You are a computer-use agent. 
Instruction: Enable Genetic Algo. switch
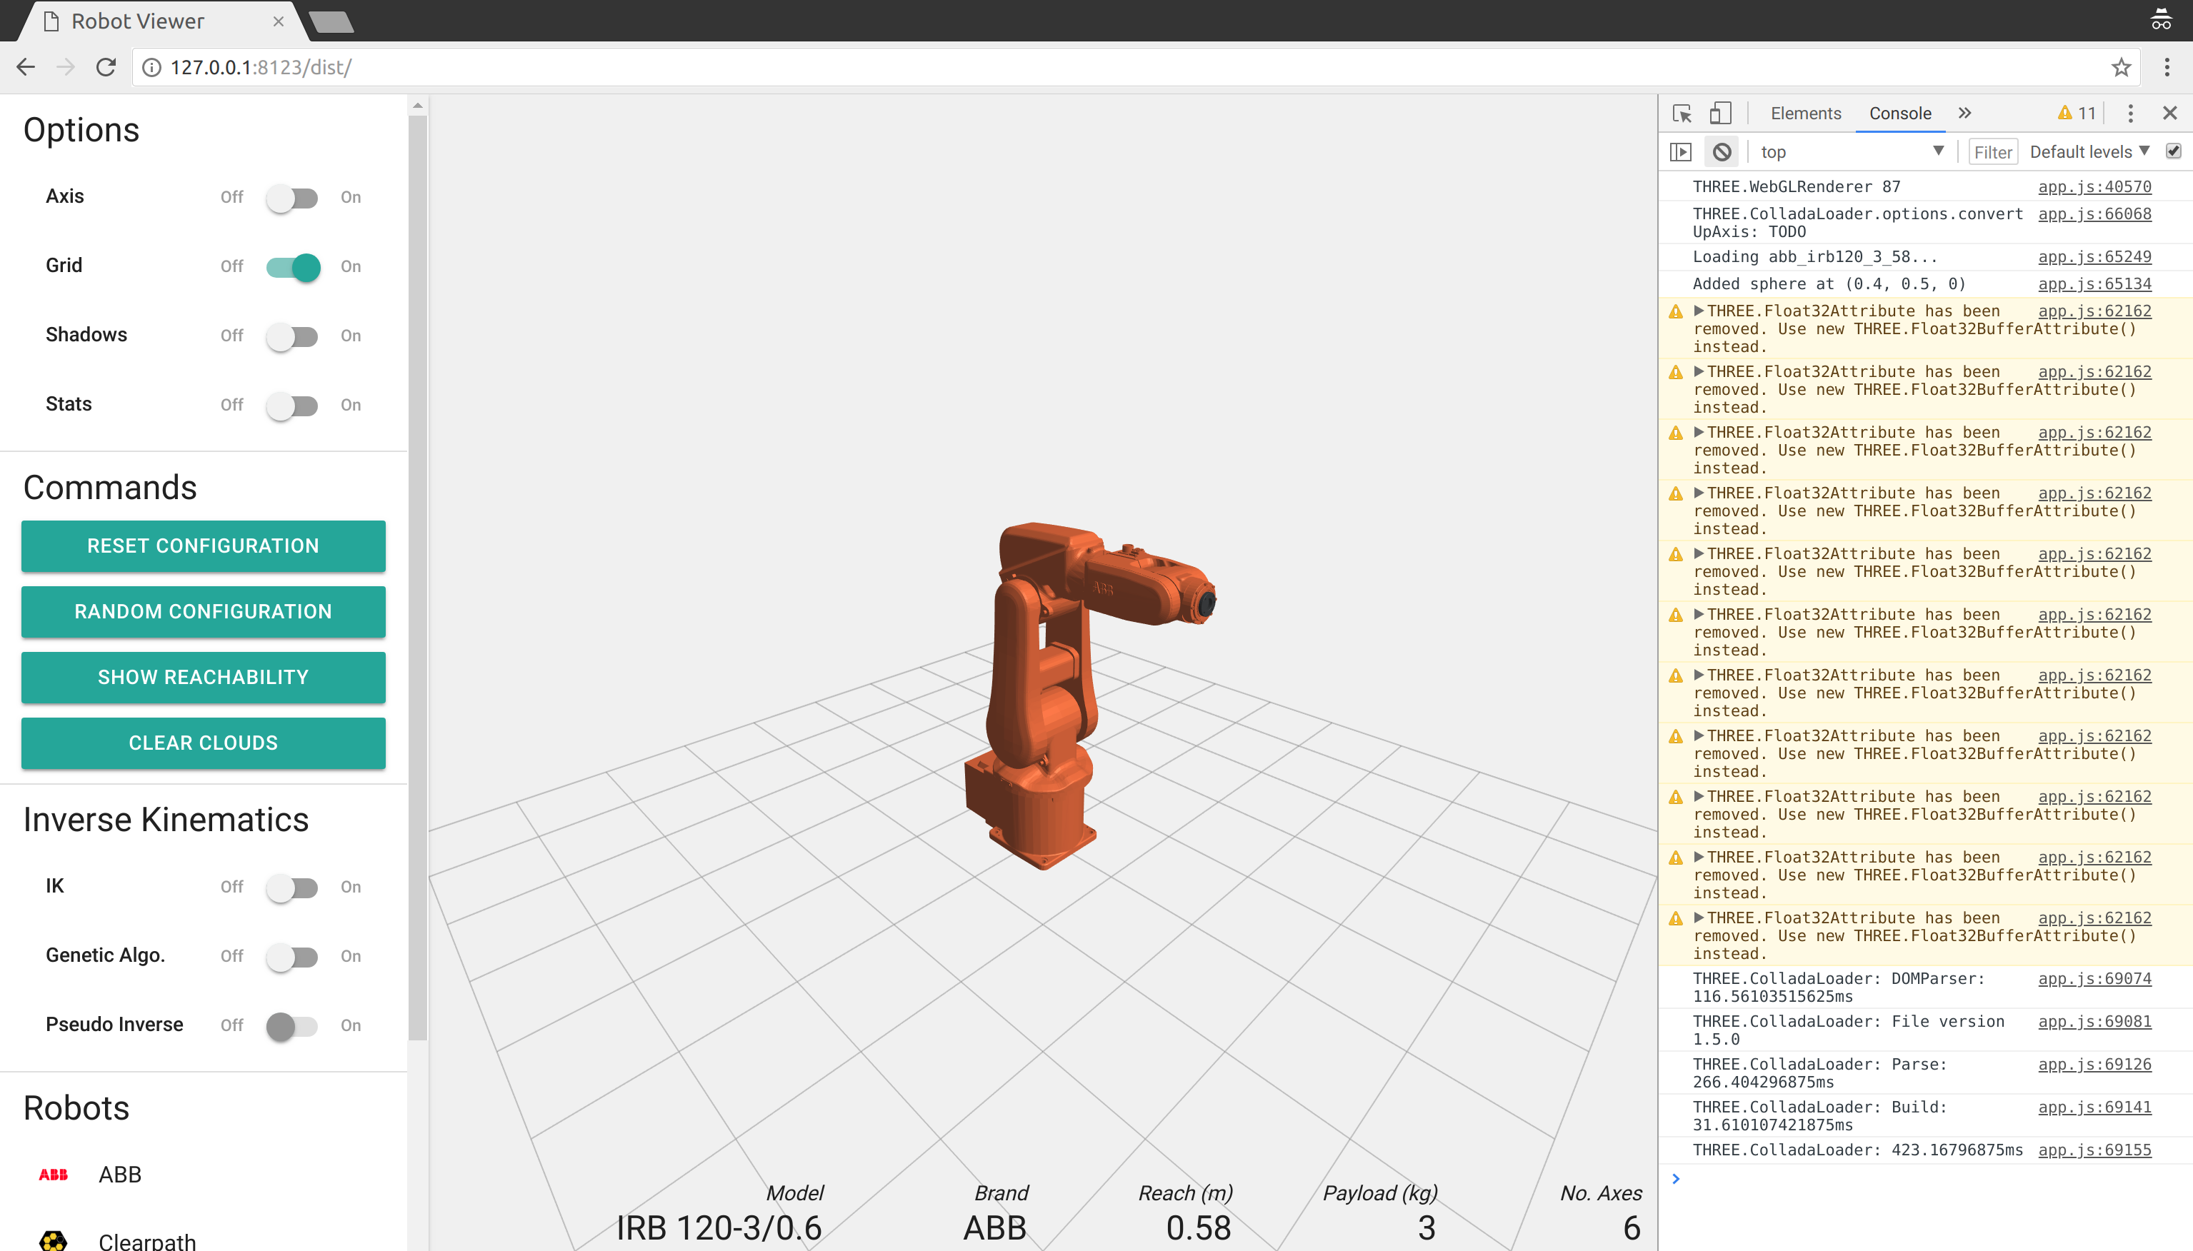coord(292,956)
